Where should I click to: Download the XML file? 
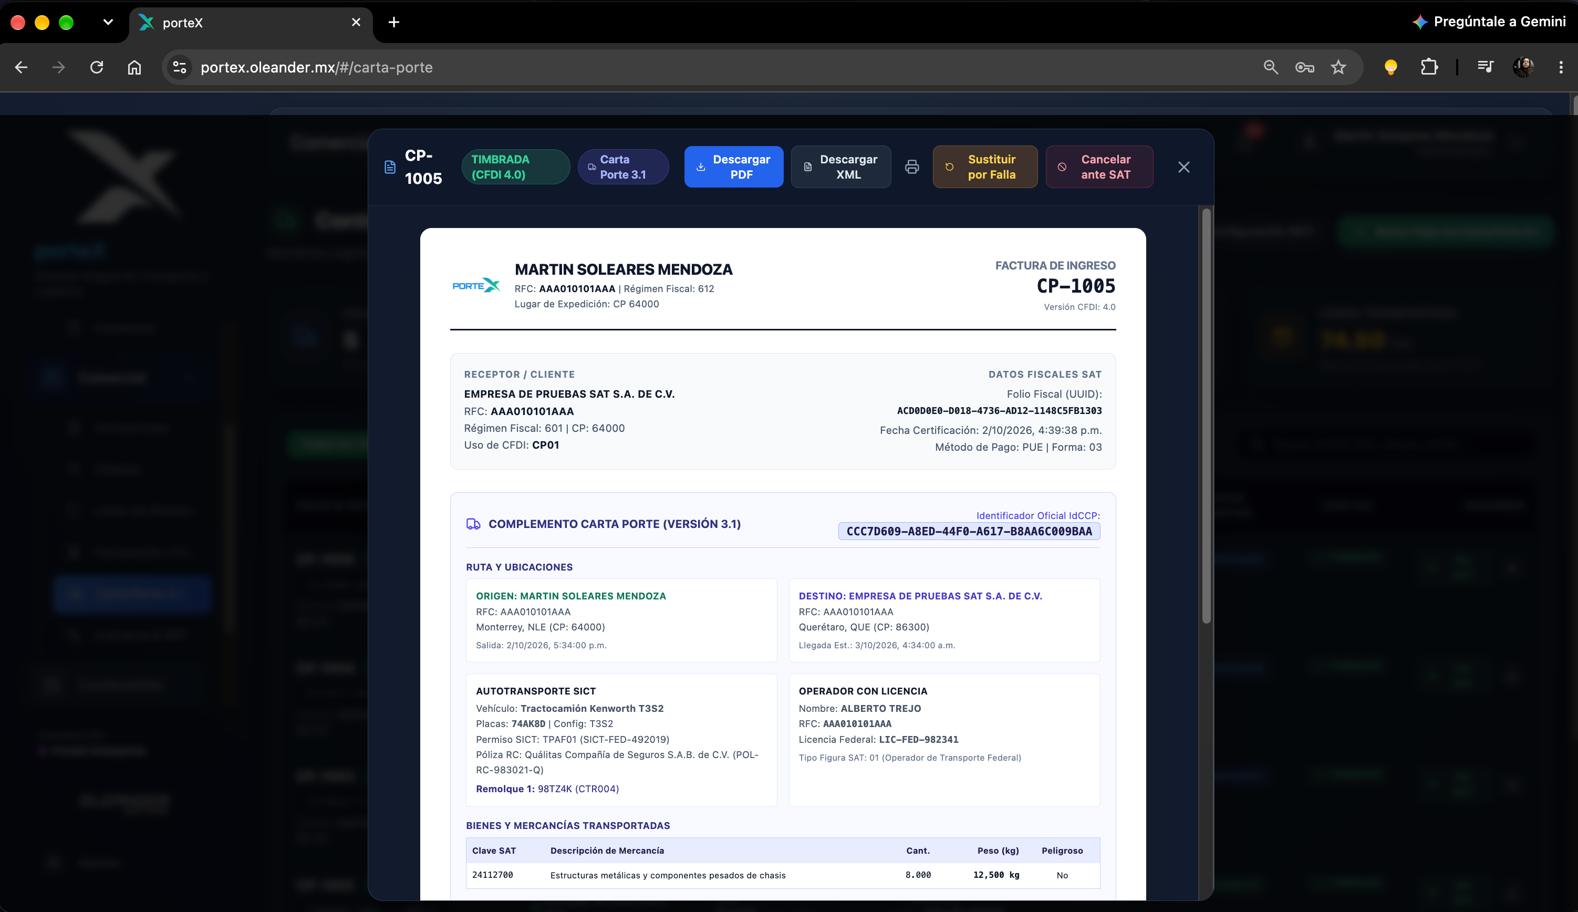841,167
